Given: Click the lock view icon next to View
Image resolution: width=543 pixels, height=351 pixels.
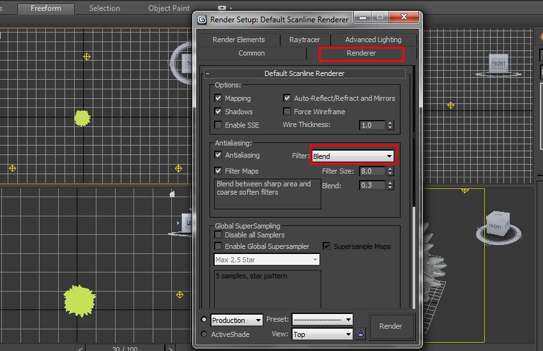Looking at the screenshot, I should (361, 334).
